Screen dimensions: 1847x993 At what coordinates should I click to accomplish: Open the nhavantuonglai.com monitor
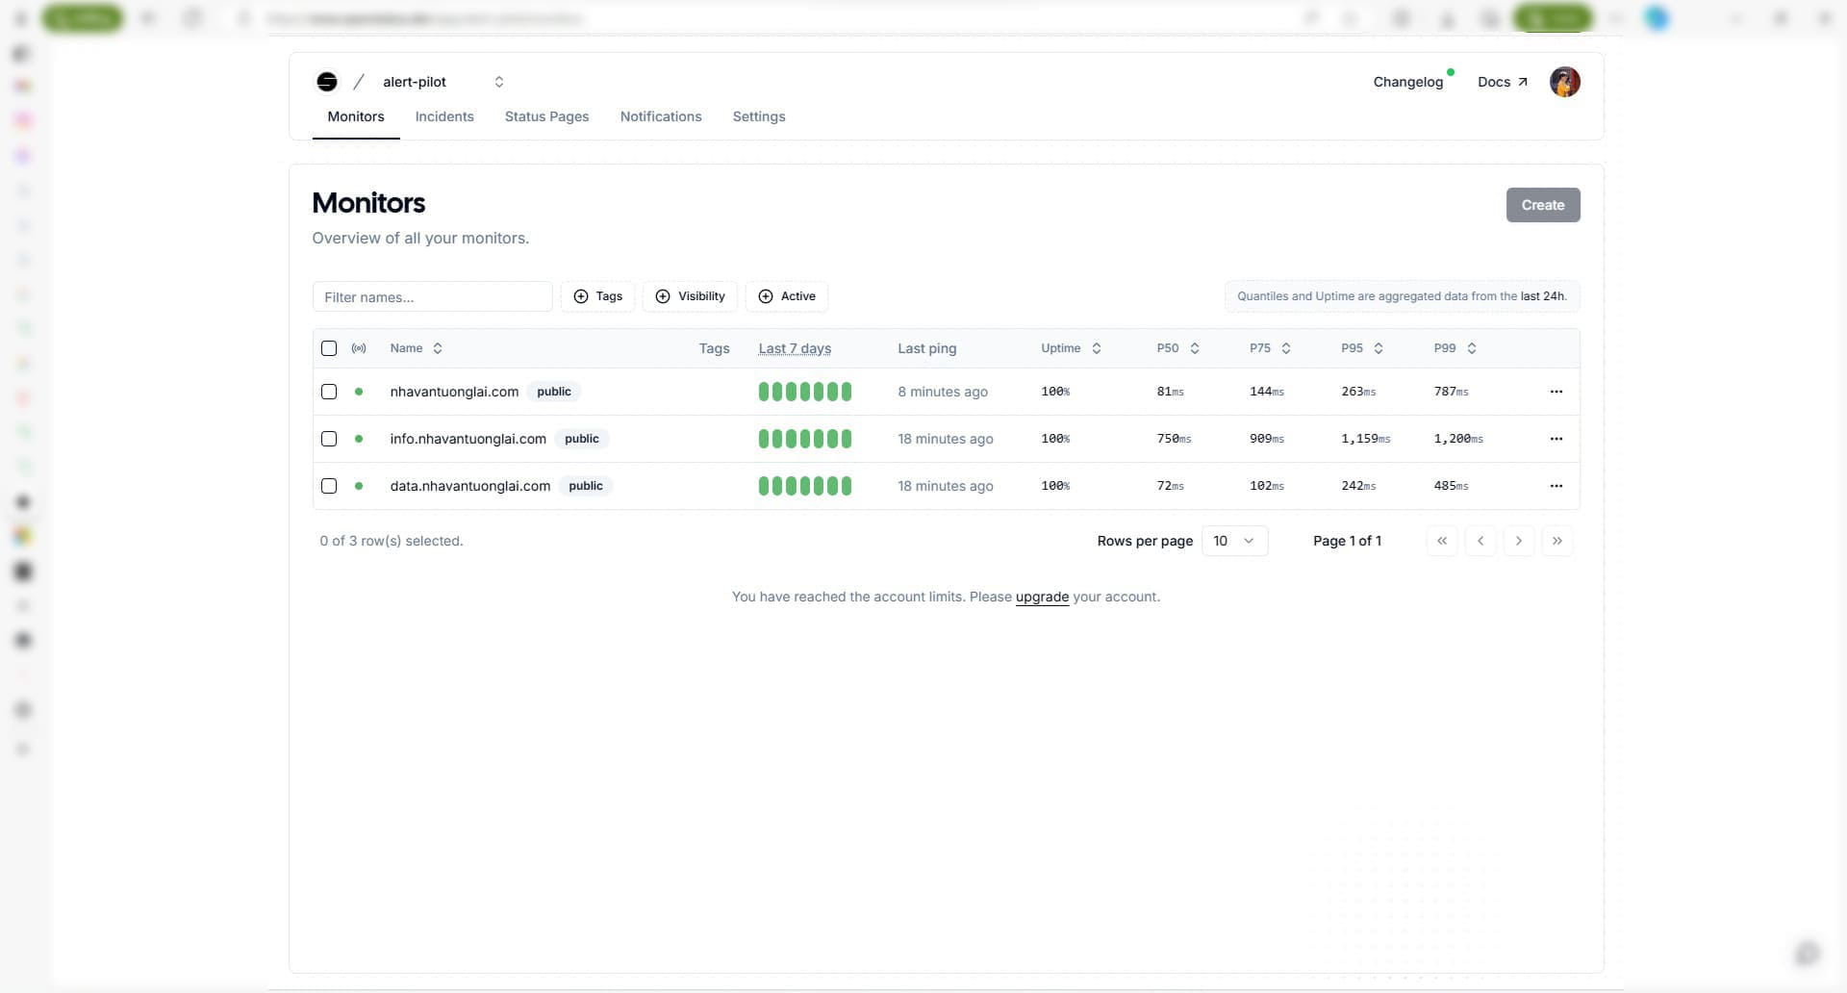454,392
